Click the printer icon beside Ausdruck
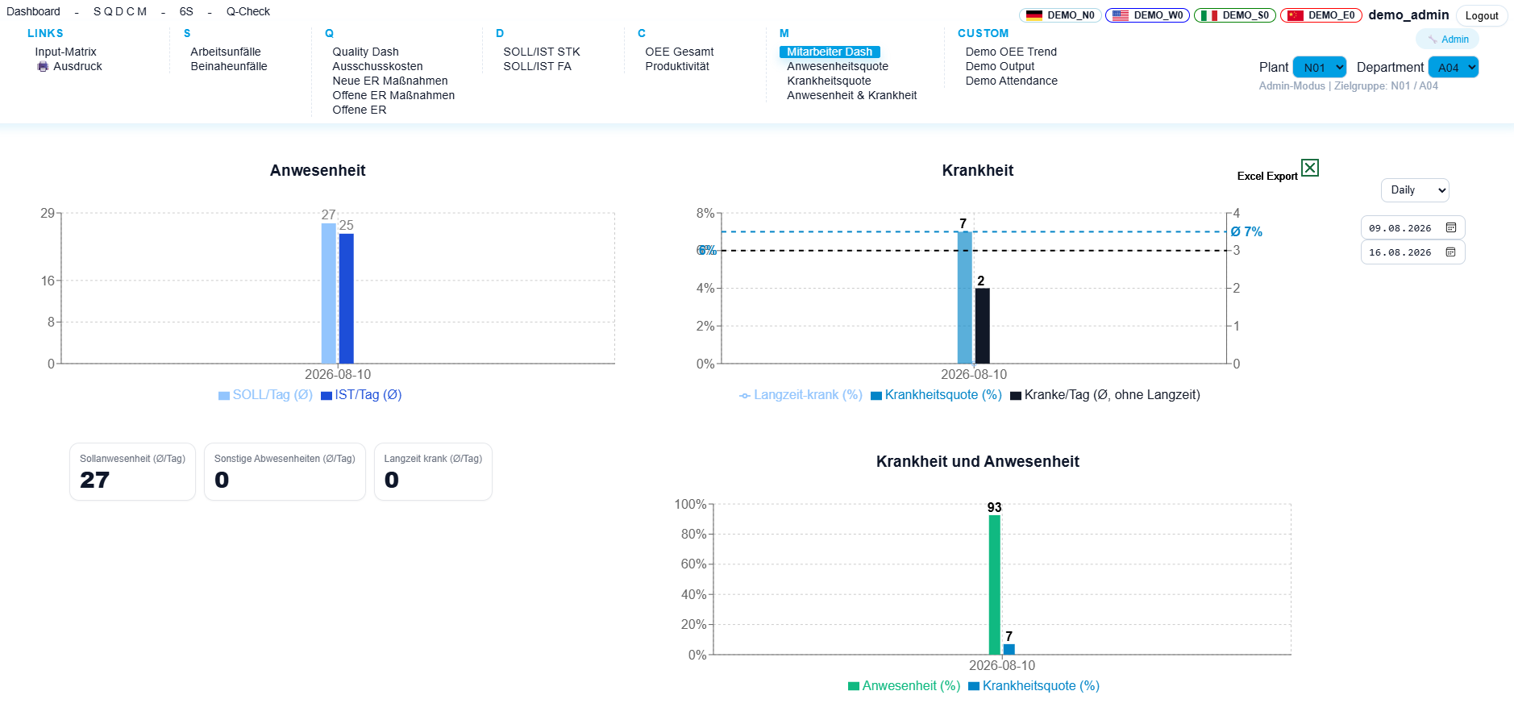This screenshot has height=720, width=1514. pyautogui.click(x=43, y=66)
